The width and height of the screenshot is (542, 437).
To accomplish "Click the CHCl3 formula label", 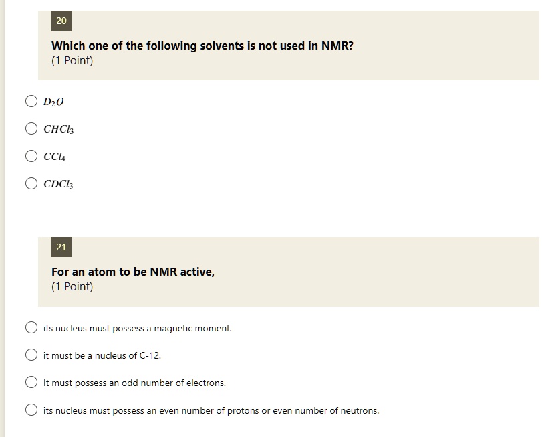I will click(58, 129).
